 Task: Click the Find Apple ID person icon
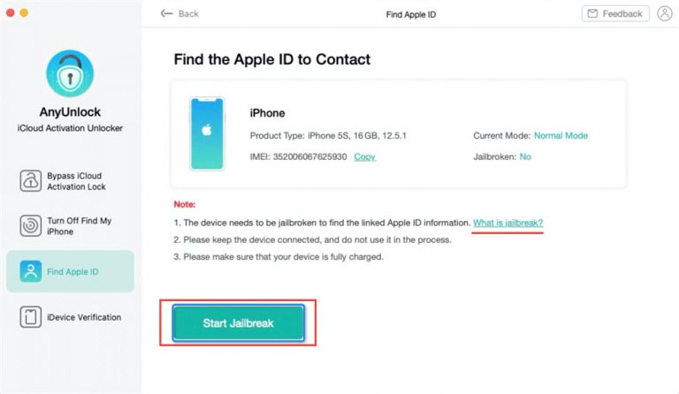click(x=30, y=271)
